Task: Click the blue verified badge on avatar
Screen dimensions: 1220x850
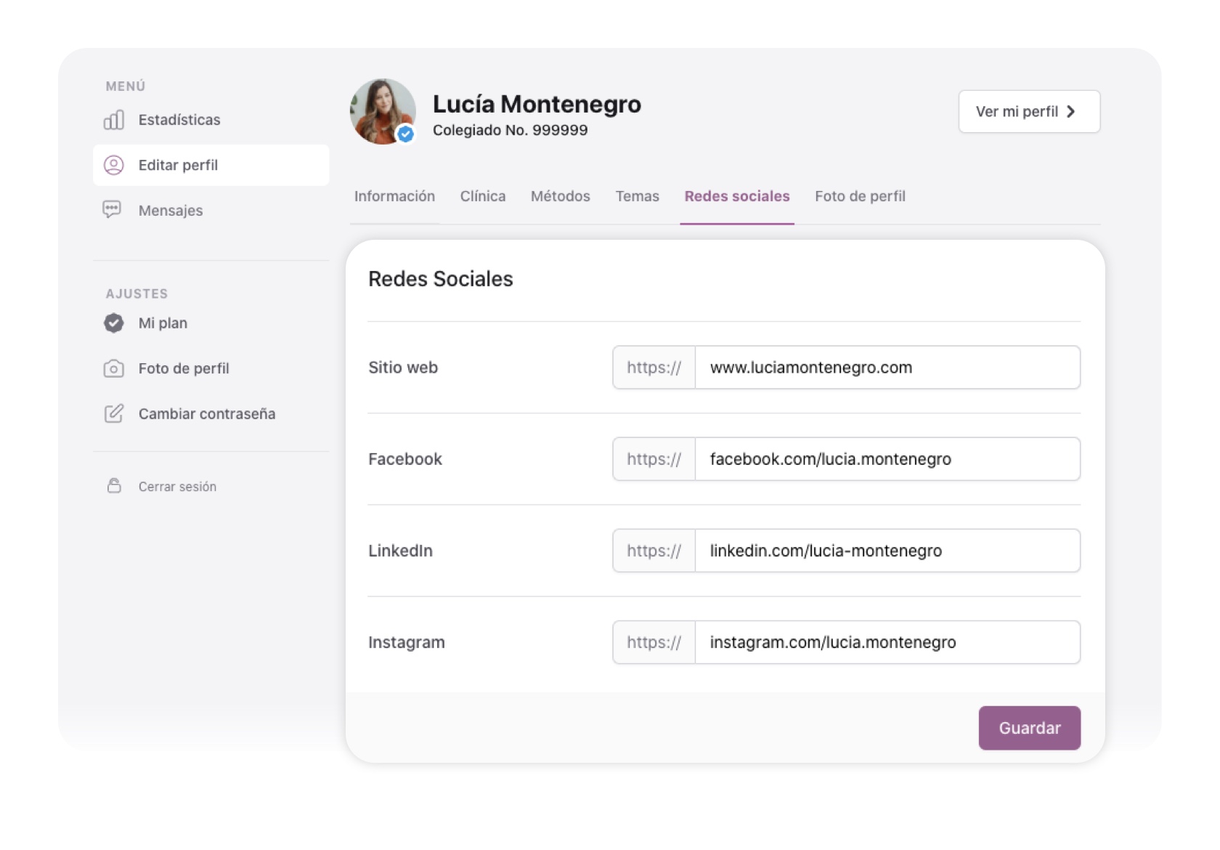Action: [x=405, y=134]
